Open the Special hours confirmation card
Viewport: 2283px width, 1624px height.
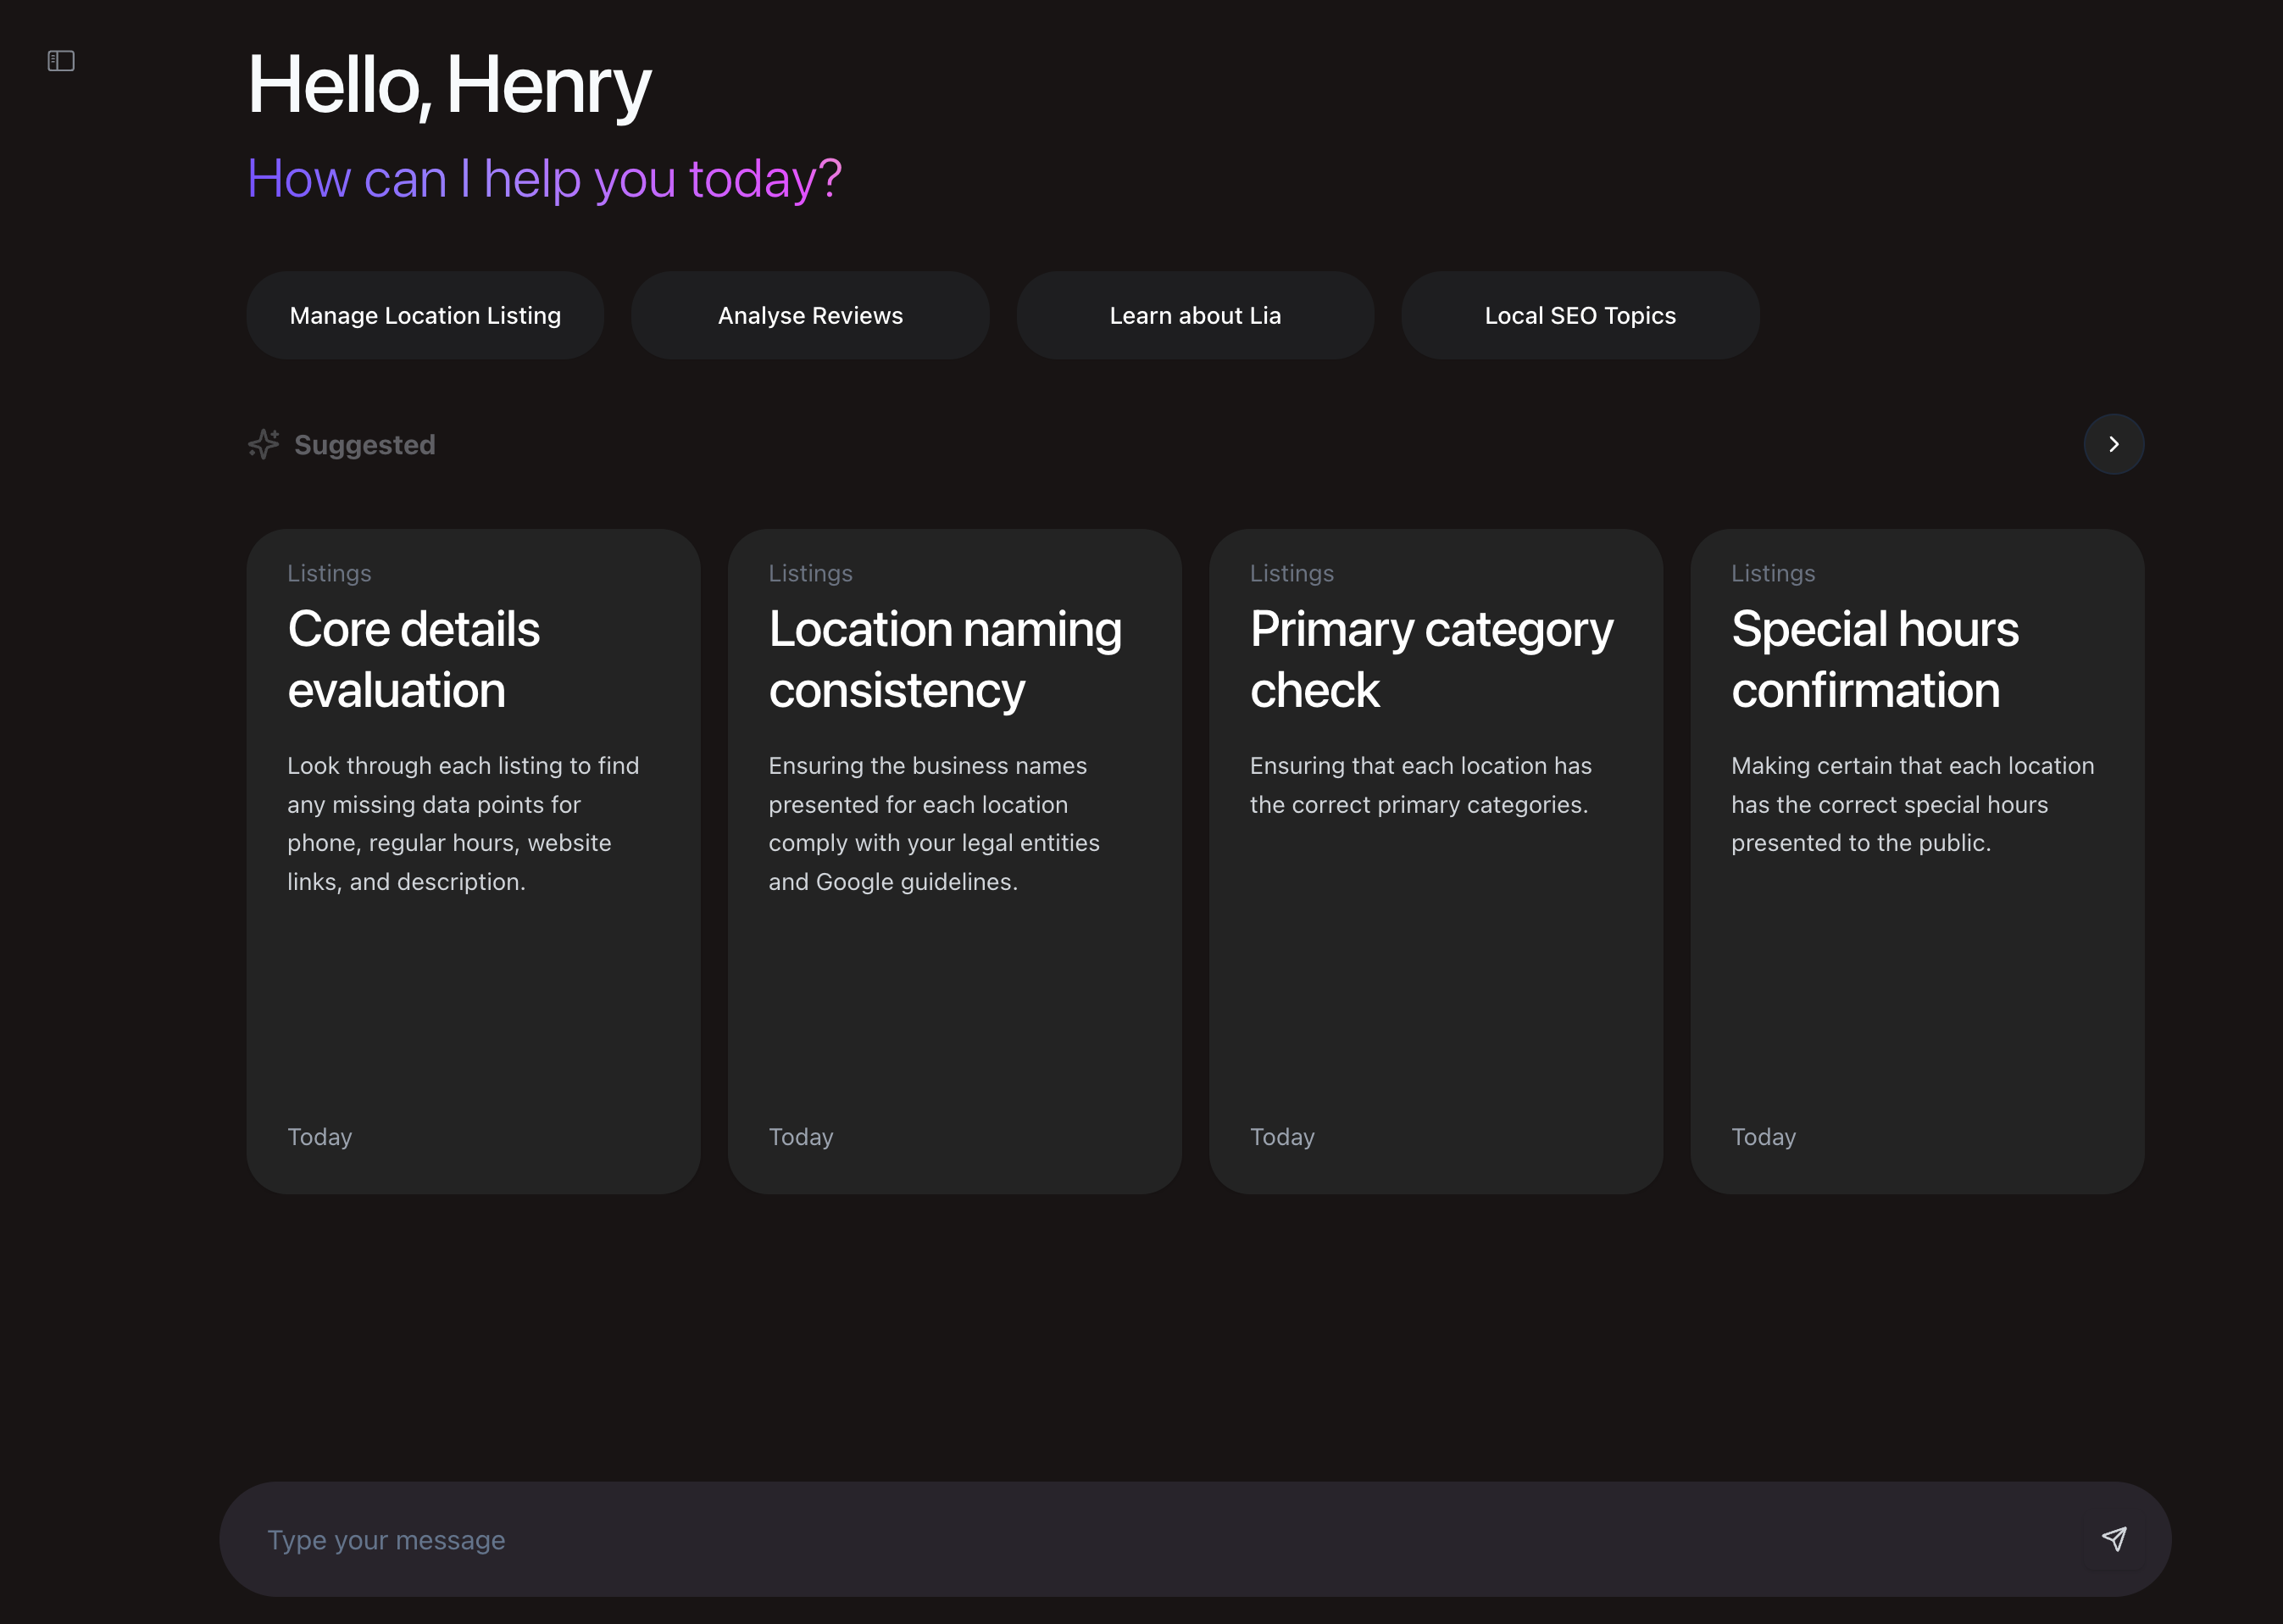click(x=1916, y=860)
